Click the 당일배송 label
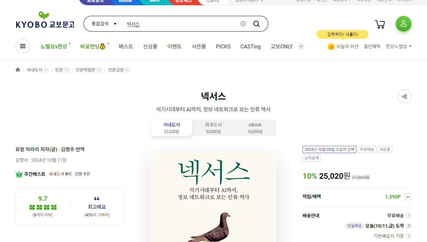The width and height of the screenshot is (427, 242). point(354,226)
